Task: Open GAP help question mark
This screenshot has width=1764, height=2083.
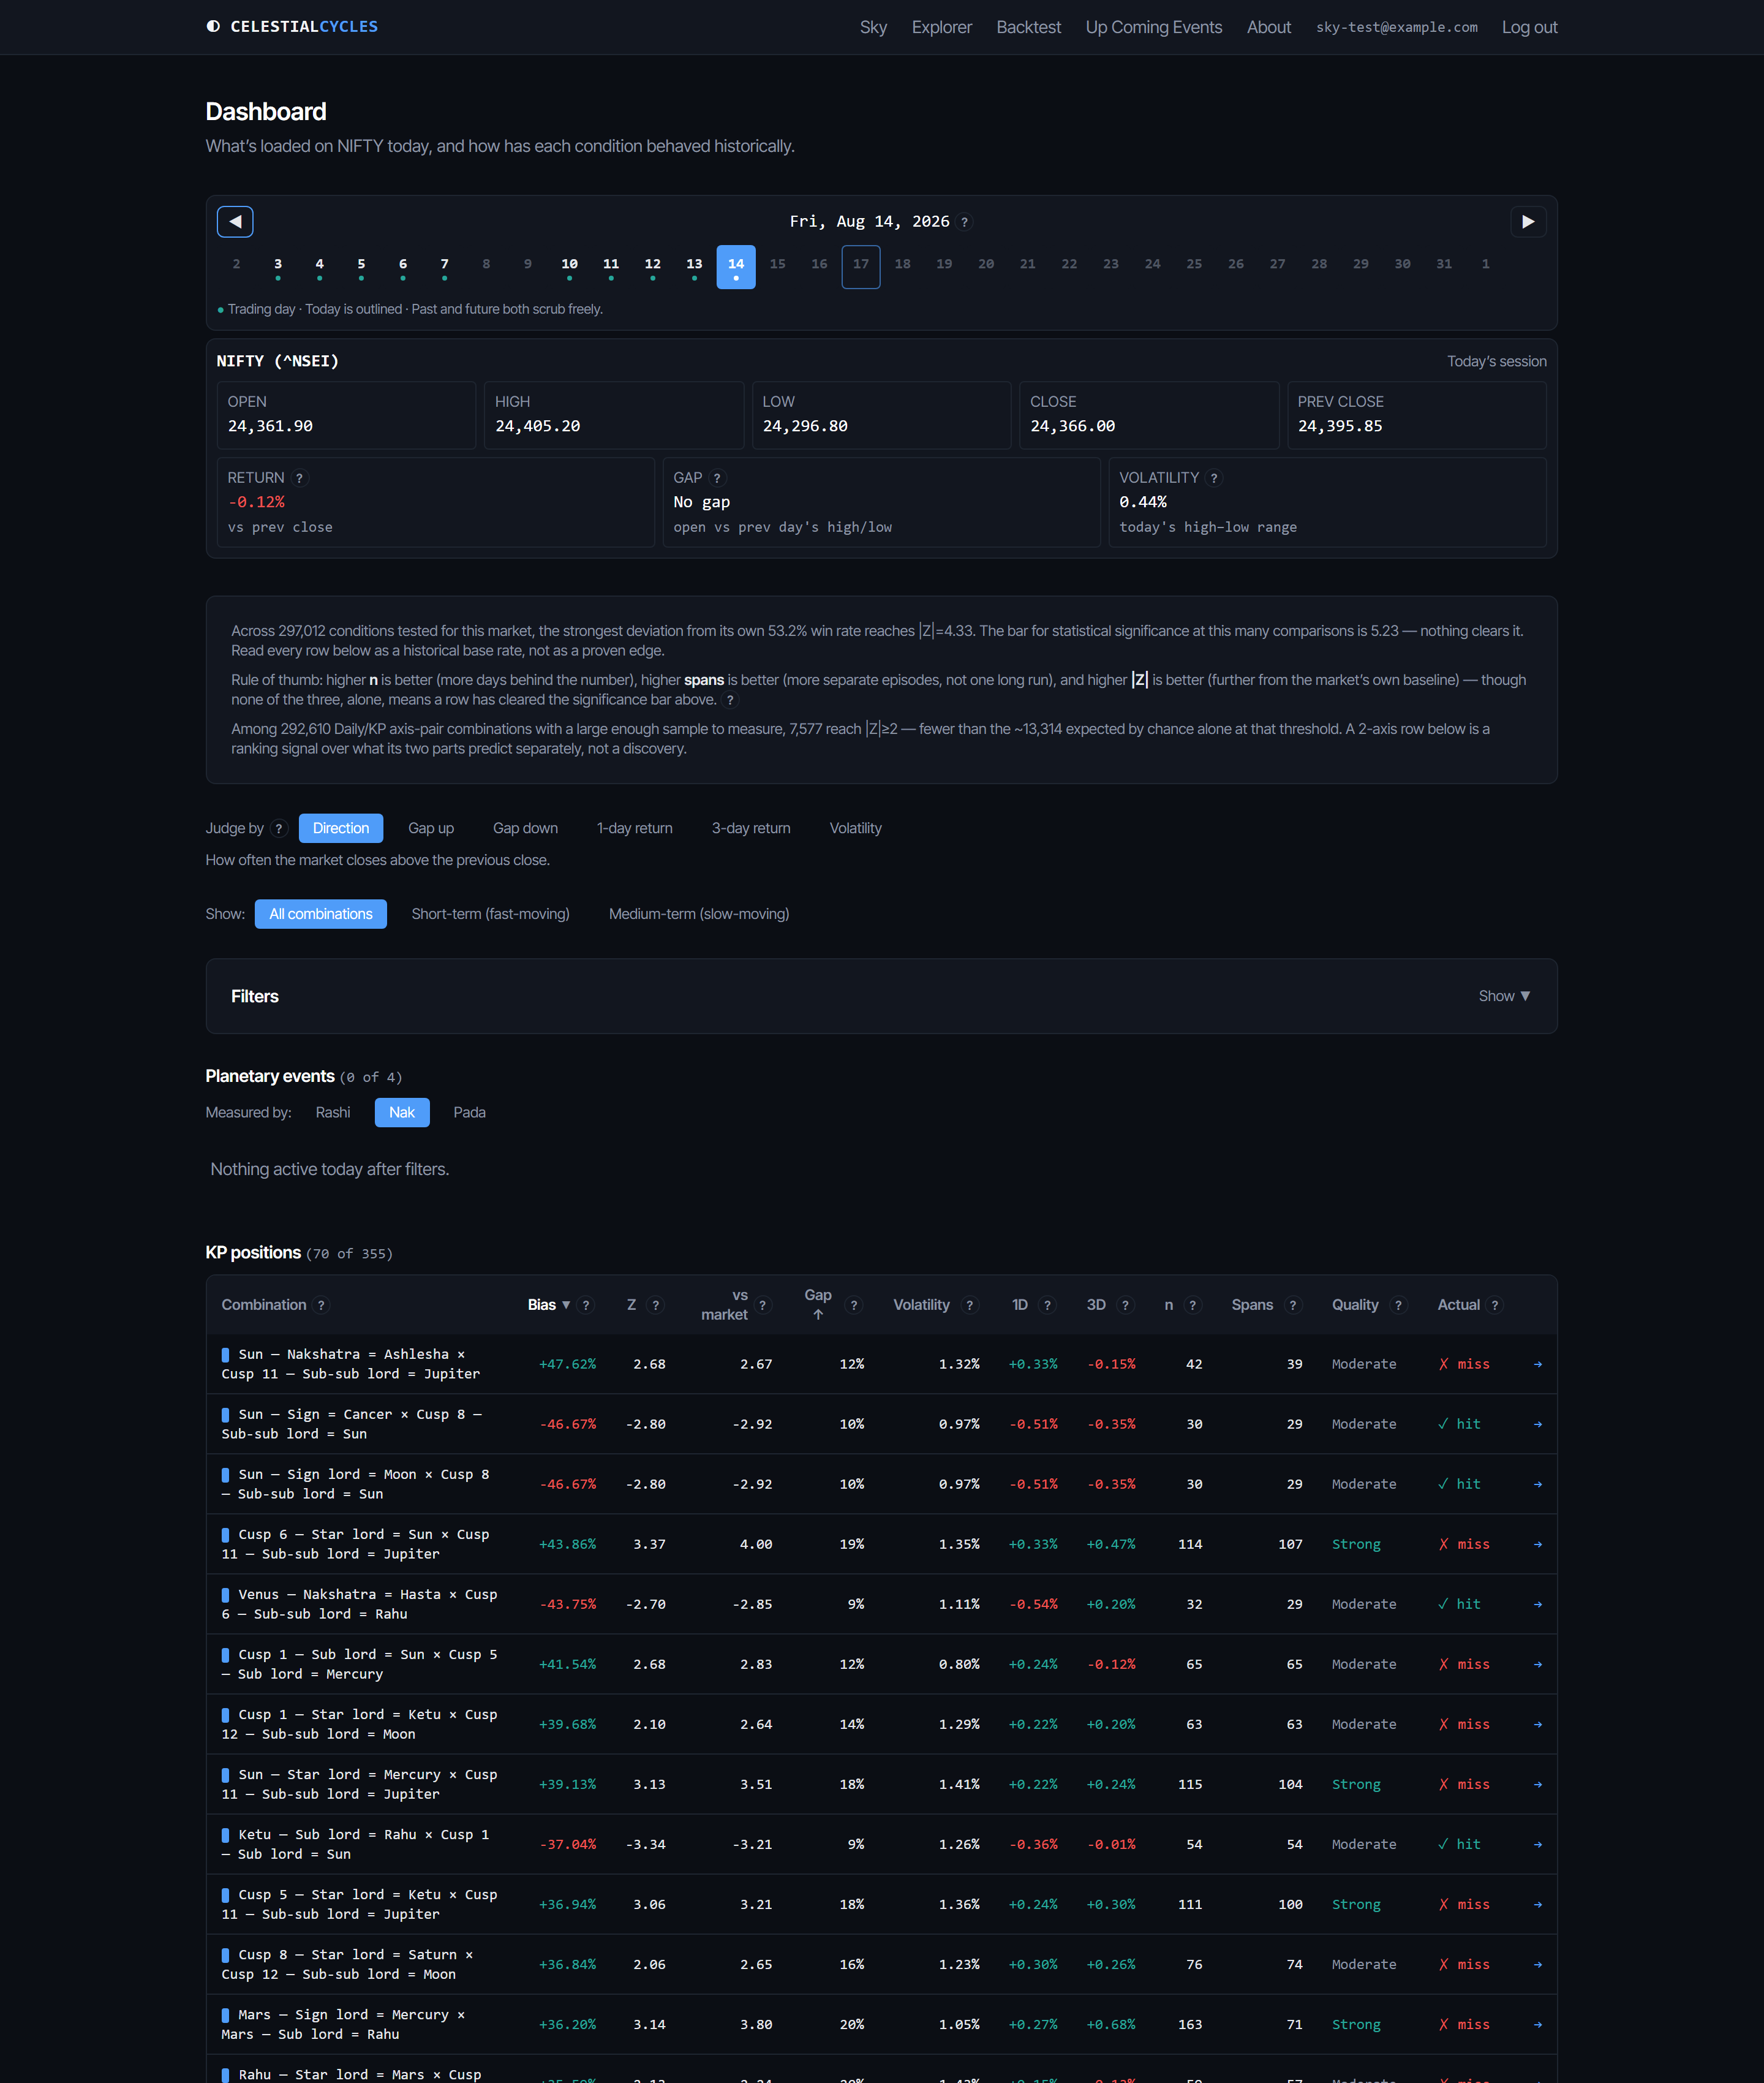Action: point(717,478)
